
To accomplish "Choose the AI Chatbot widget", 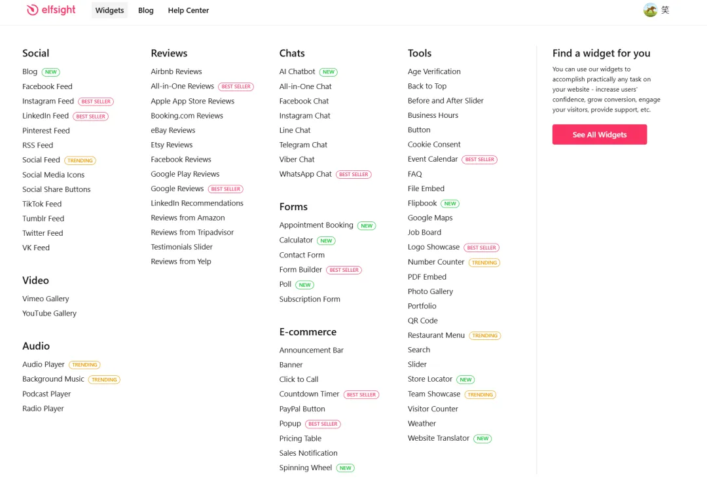I will (297, 72).
